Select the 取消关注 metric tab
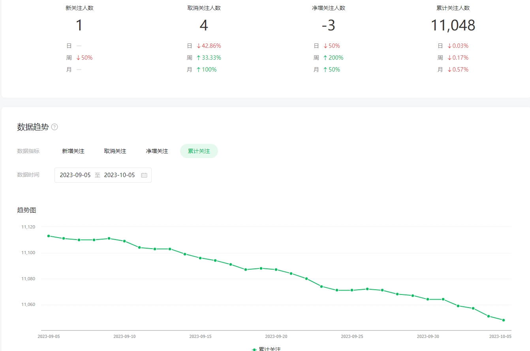 115,151
